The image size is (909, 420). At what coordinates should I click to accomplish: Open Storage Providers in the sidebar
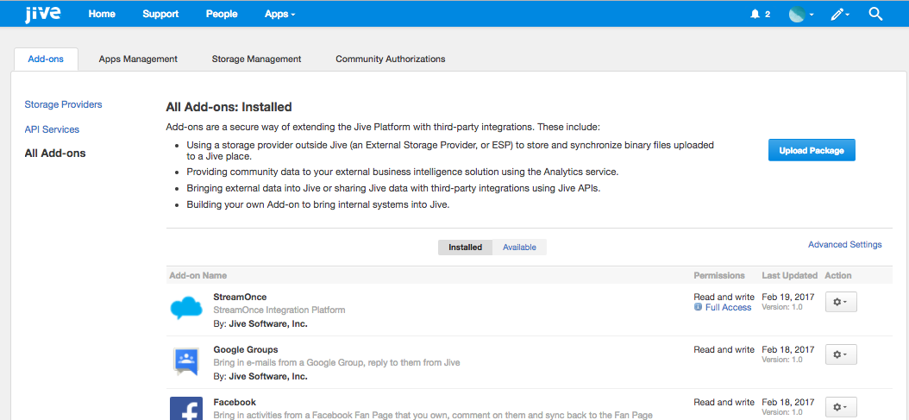pos(63,104)
